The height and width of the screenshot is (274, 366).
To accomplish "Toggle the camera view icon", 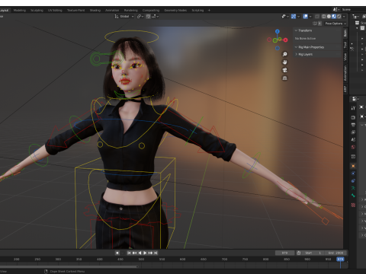I will pos(284,70).
